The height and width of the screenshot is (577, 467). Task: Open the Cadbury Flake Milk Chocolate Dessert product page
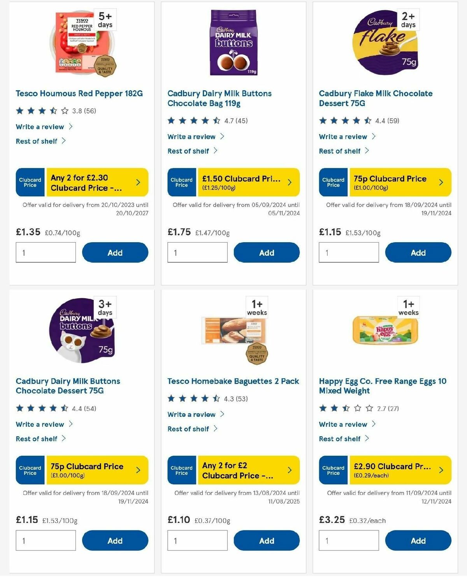pos(375,98)
